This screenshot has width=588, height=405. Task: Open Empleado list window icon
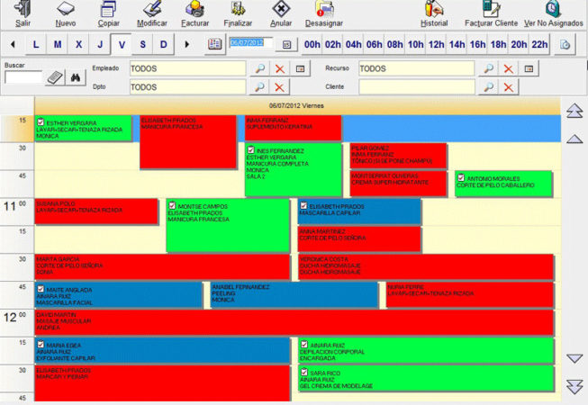[x=300, y=68]
